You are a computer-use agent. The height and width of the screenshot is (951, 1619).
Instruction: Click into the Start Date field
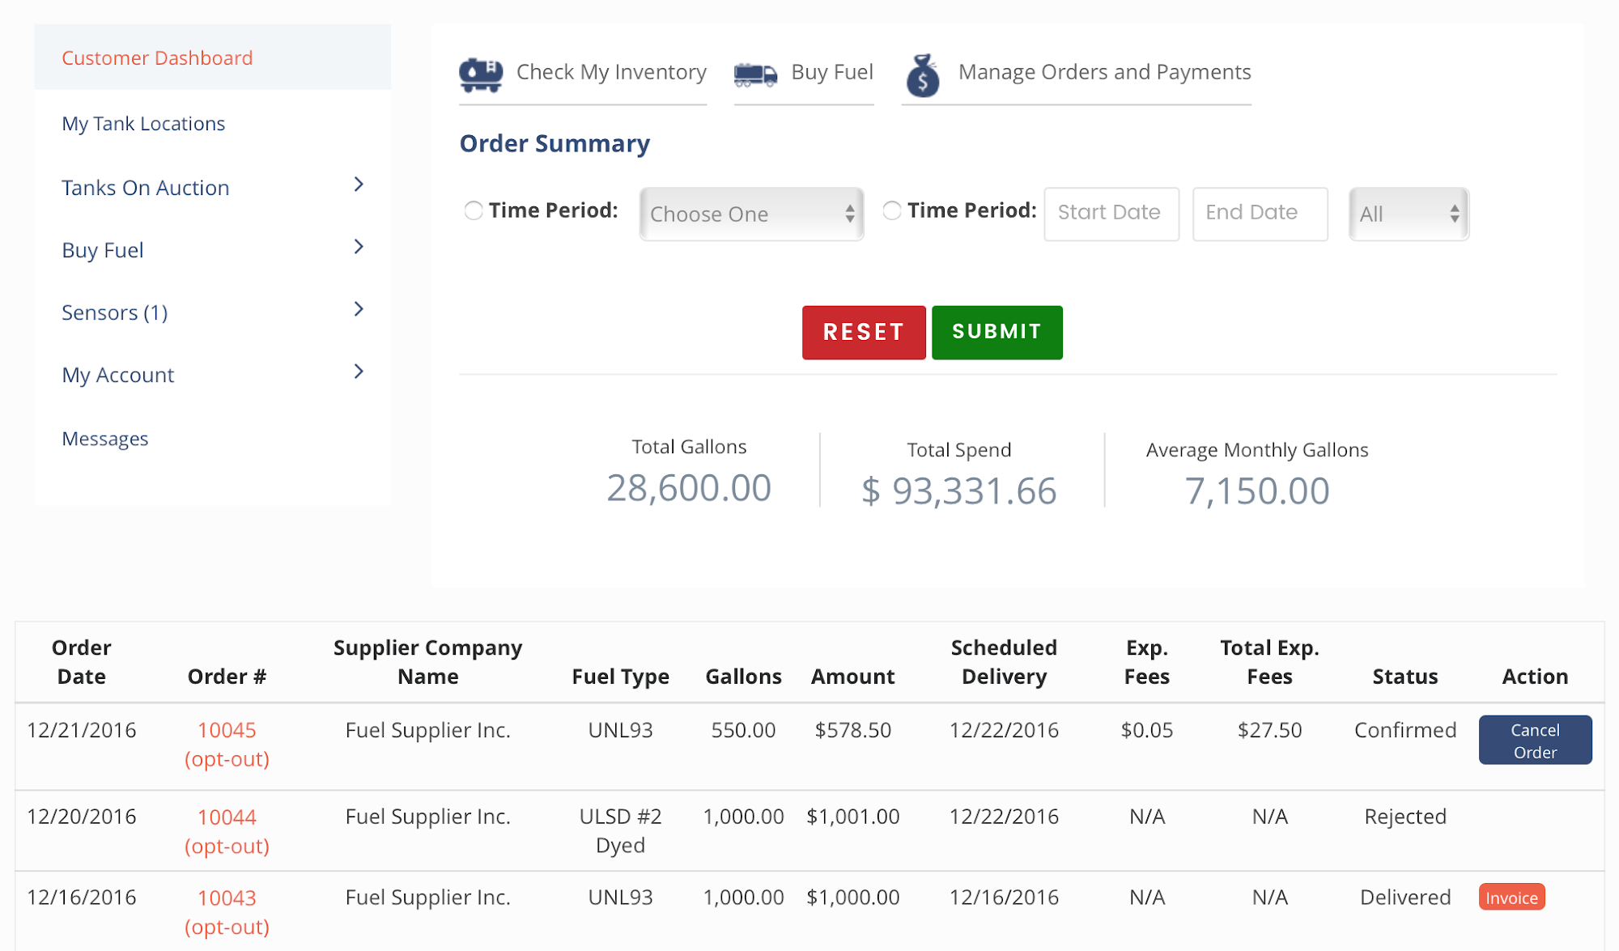pyautogui.click(x=1111, y=213)
